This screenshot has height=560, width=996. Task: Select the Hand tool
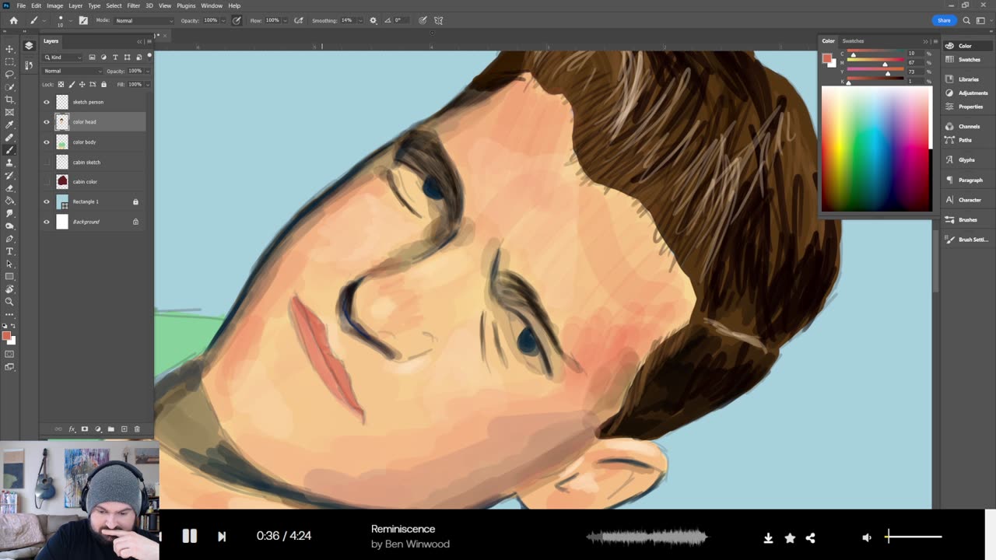coord(9,289)
